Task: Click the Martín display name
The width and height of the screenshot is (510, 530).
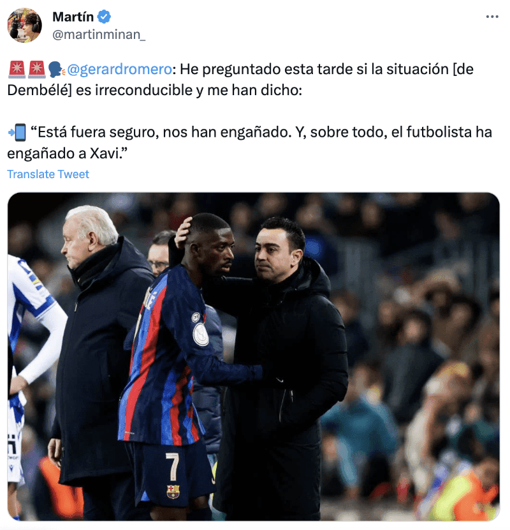Action: (73, 17)
